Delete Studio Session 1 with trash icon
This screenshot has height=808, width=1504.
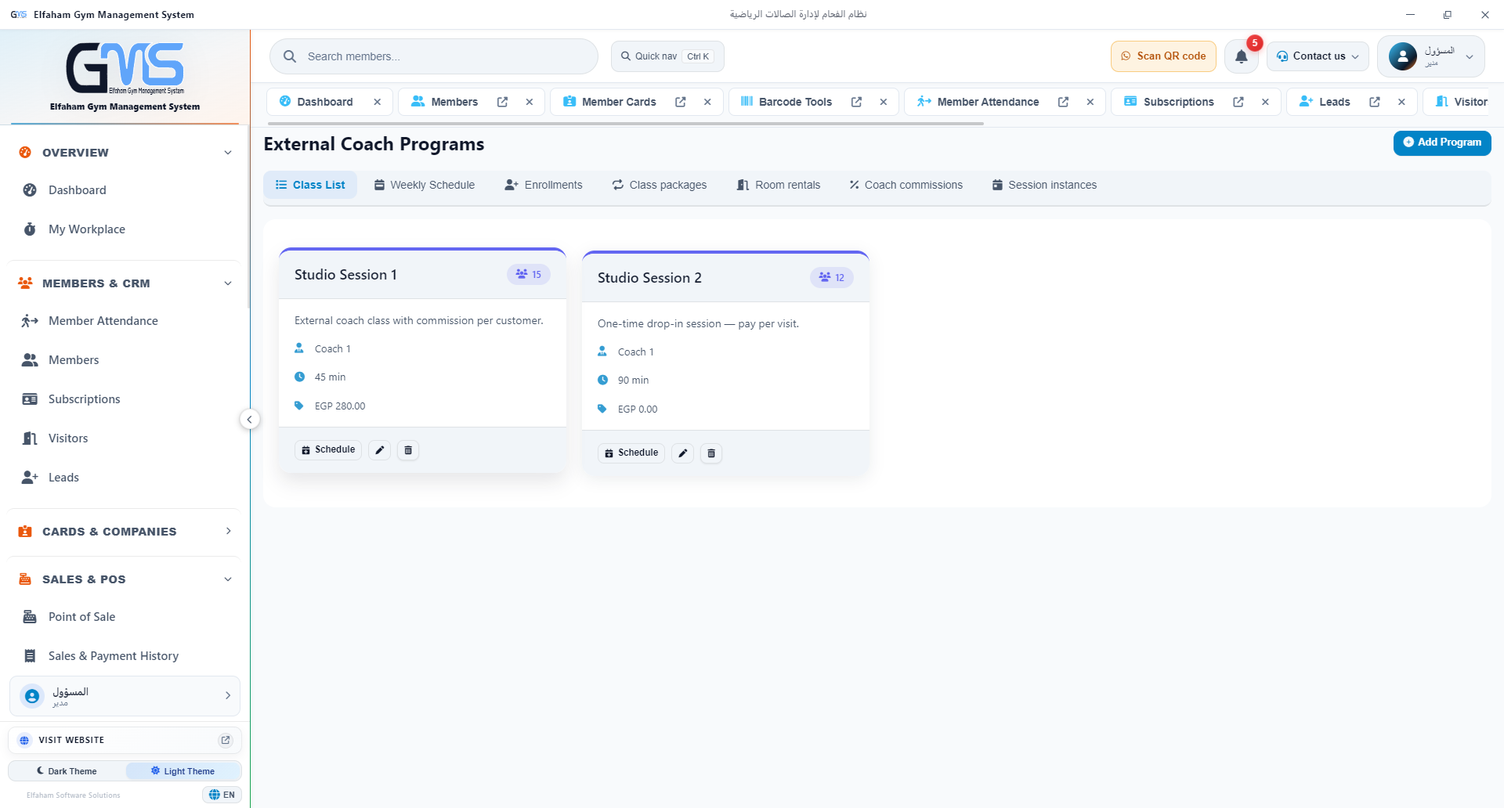408,450
